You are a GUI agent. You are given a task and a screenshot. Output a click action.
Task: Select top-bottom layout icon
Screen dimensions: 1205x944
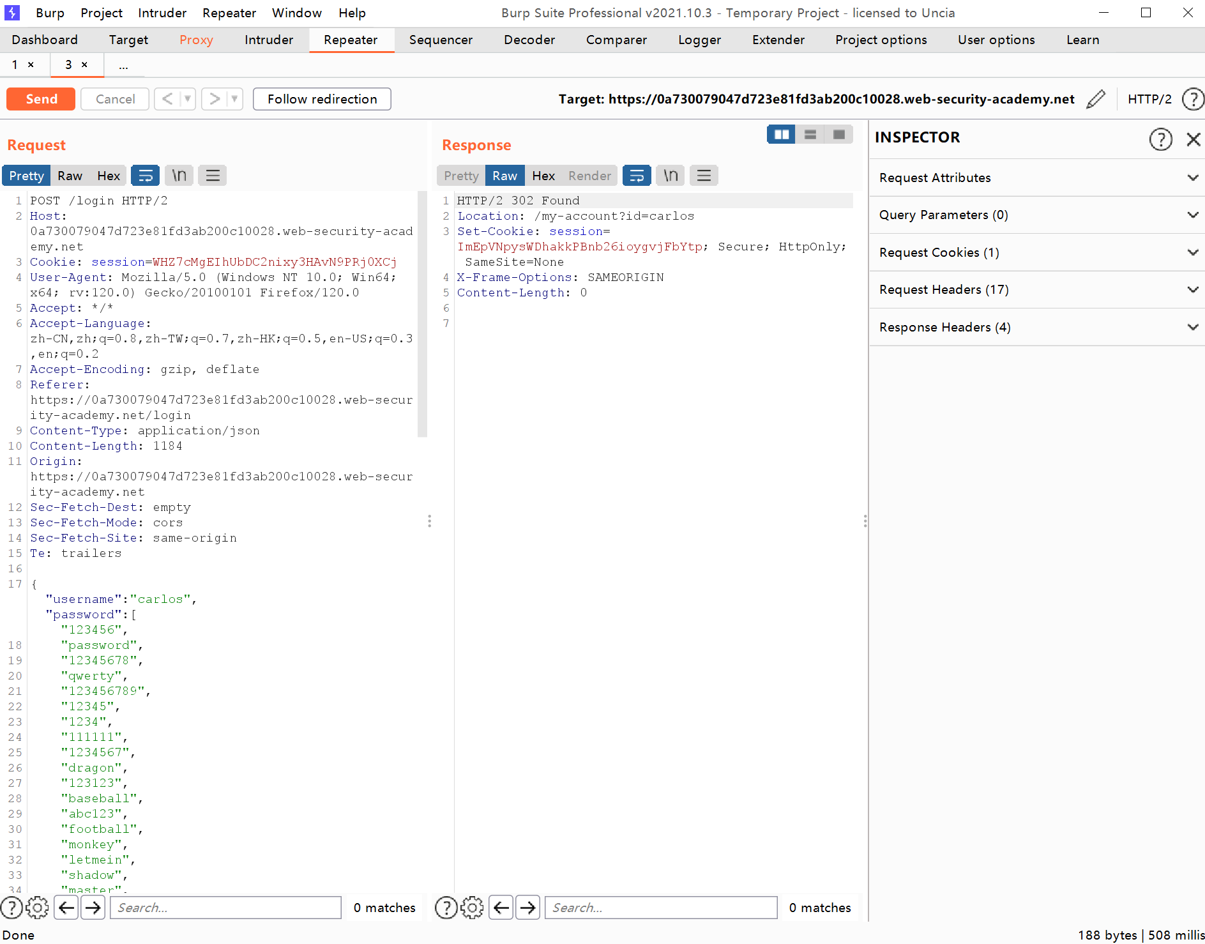(x=810, y=135)
